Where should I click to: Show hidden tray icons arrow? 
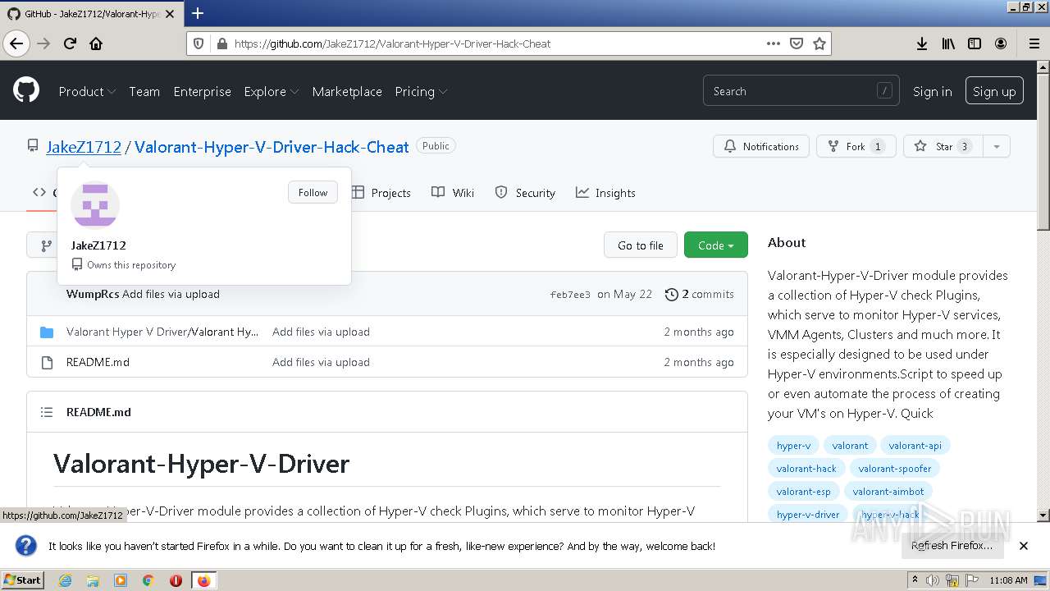(x=915, y=580)
